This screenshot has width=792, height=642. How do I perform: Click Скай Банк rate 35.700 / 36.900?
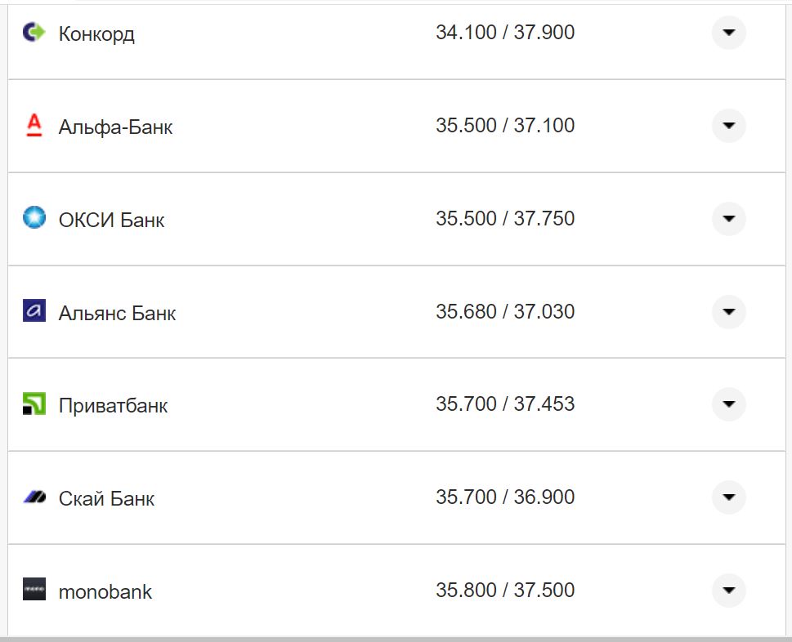[x=504, y=497]
